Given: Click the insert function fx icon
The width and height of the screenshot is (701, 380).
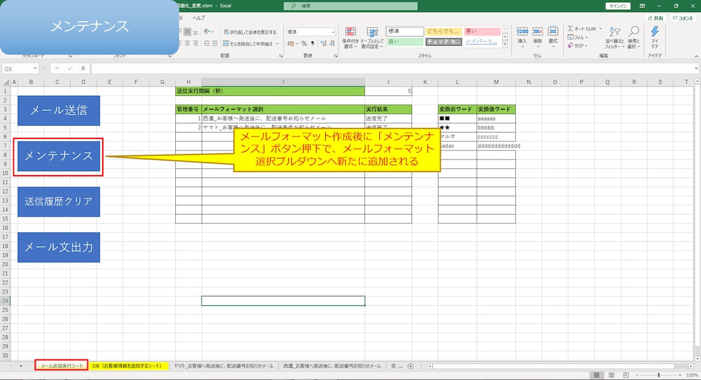Looking at the screenshot, I should click(83, 68).
